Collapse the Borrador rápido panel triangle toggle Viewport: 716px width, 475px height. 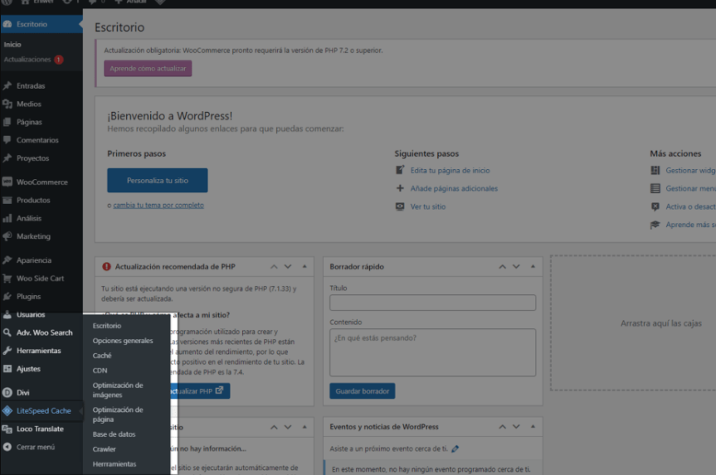[533, 266]
